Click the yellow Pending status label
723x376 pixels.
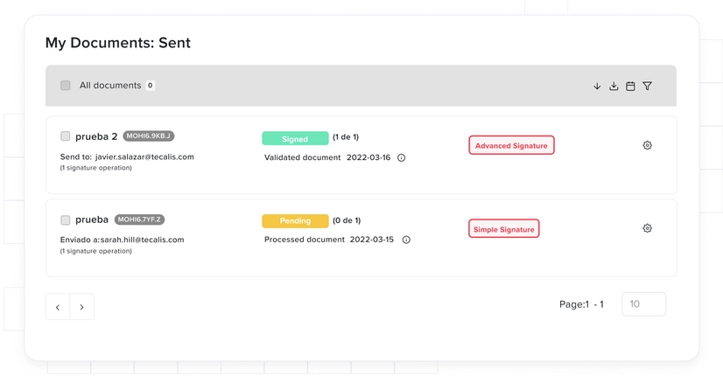(295, 221)
